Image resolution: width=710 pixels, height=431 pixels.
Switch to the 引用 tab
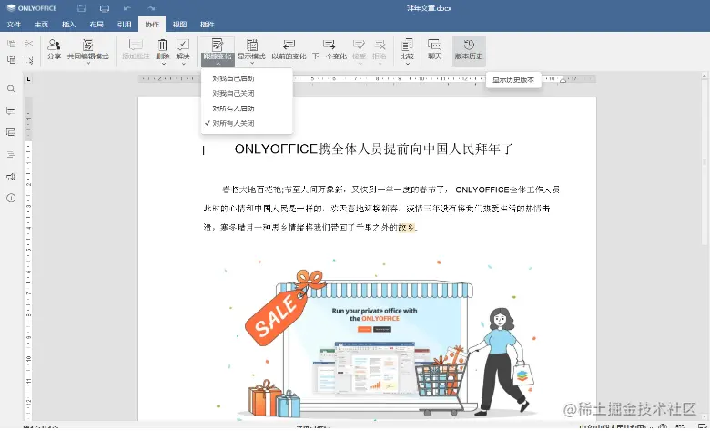coord(124,24)
